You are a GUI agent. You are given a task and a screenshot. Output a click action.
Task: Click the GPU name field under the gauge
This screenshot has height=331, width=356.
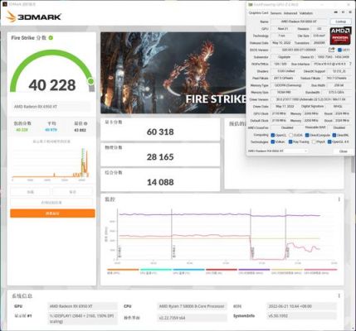point(51,107)
